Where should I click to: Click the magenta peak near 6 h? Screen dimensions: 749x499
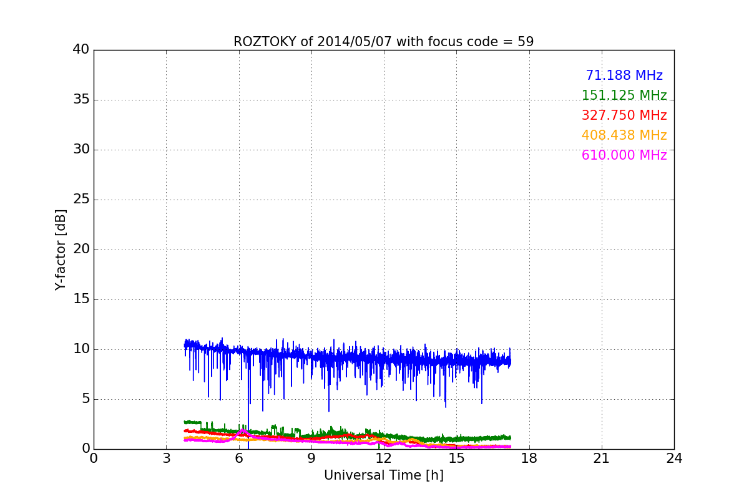242,431
